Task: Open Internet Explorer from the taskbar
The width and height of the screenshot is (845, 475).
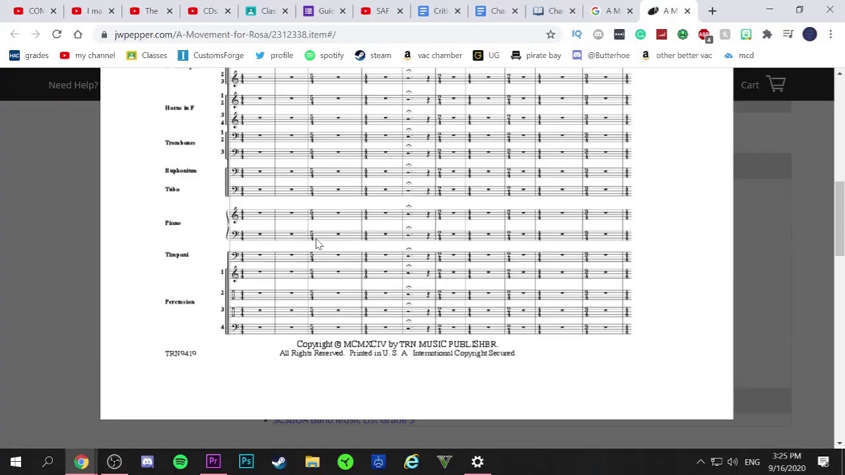Action: coord(411,462)
